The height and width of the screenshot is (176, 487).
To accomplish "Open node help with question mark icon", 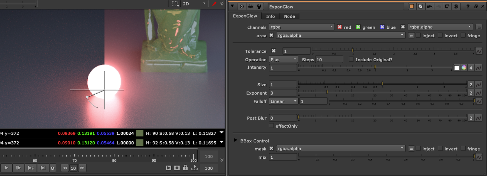I will click(x=468, y=6).
